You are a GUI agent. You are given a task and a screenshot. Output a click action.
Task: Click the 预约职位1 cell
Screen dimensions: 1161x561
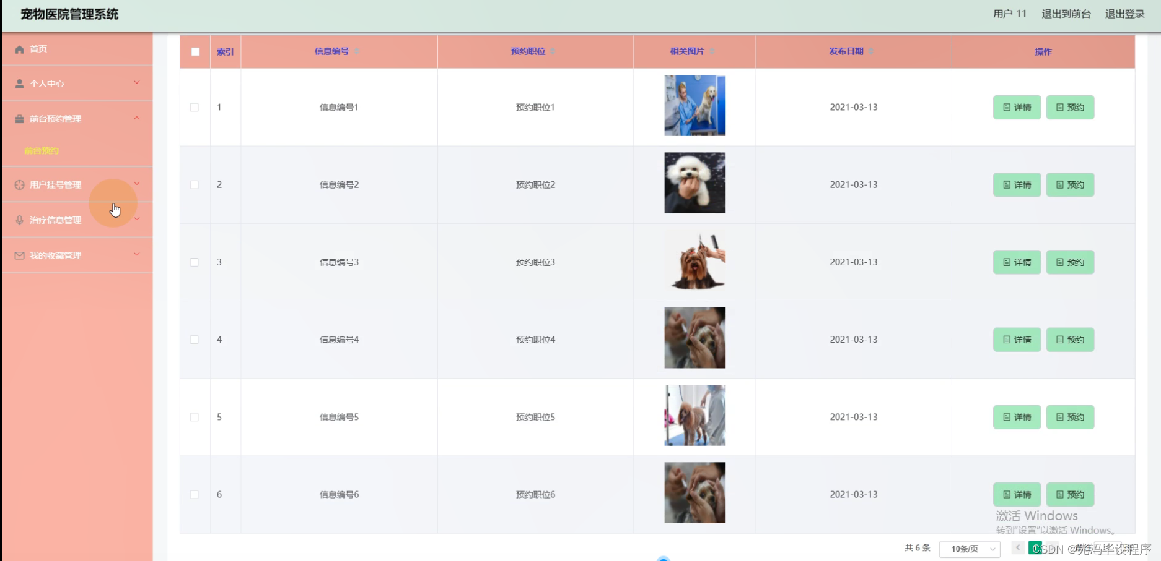(535, 108)
